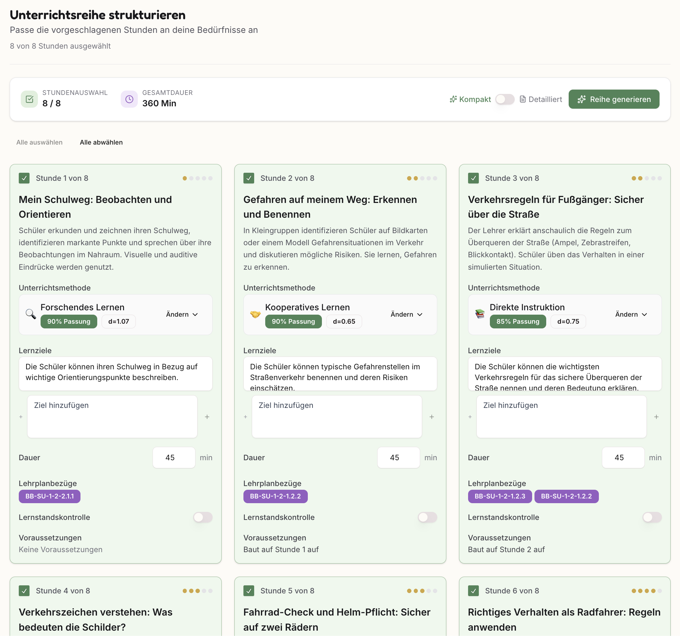Viewport: 680px width, 636px height.
Task: Open the Ändern dropdown for Kooperatives Lernen
Action: [x=406, y=314]
